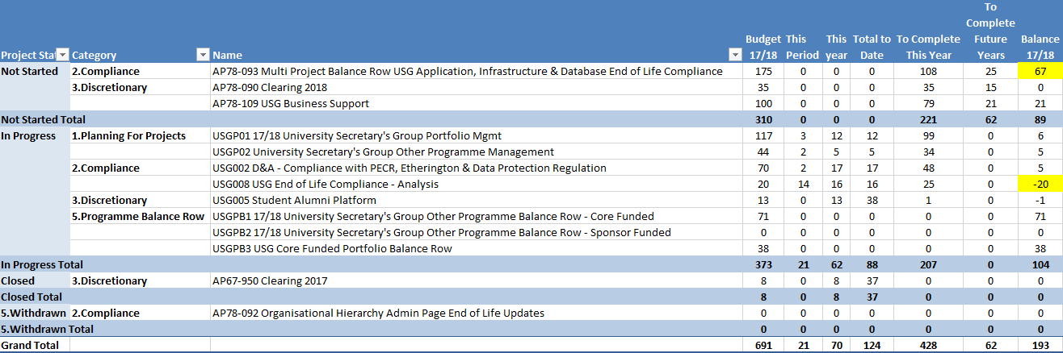Select the yellow-highlighted 67 balance cell
This screenshot has height=353, width=1063.
1039,71
